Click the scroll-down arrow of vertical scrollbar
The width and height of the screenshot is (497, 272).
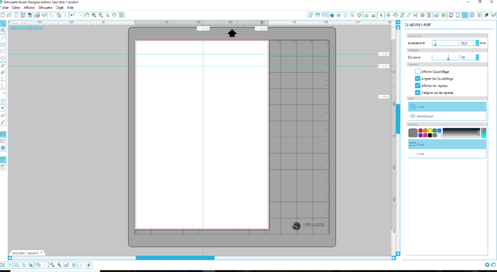398,254
